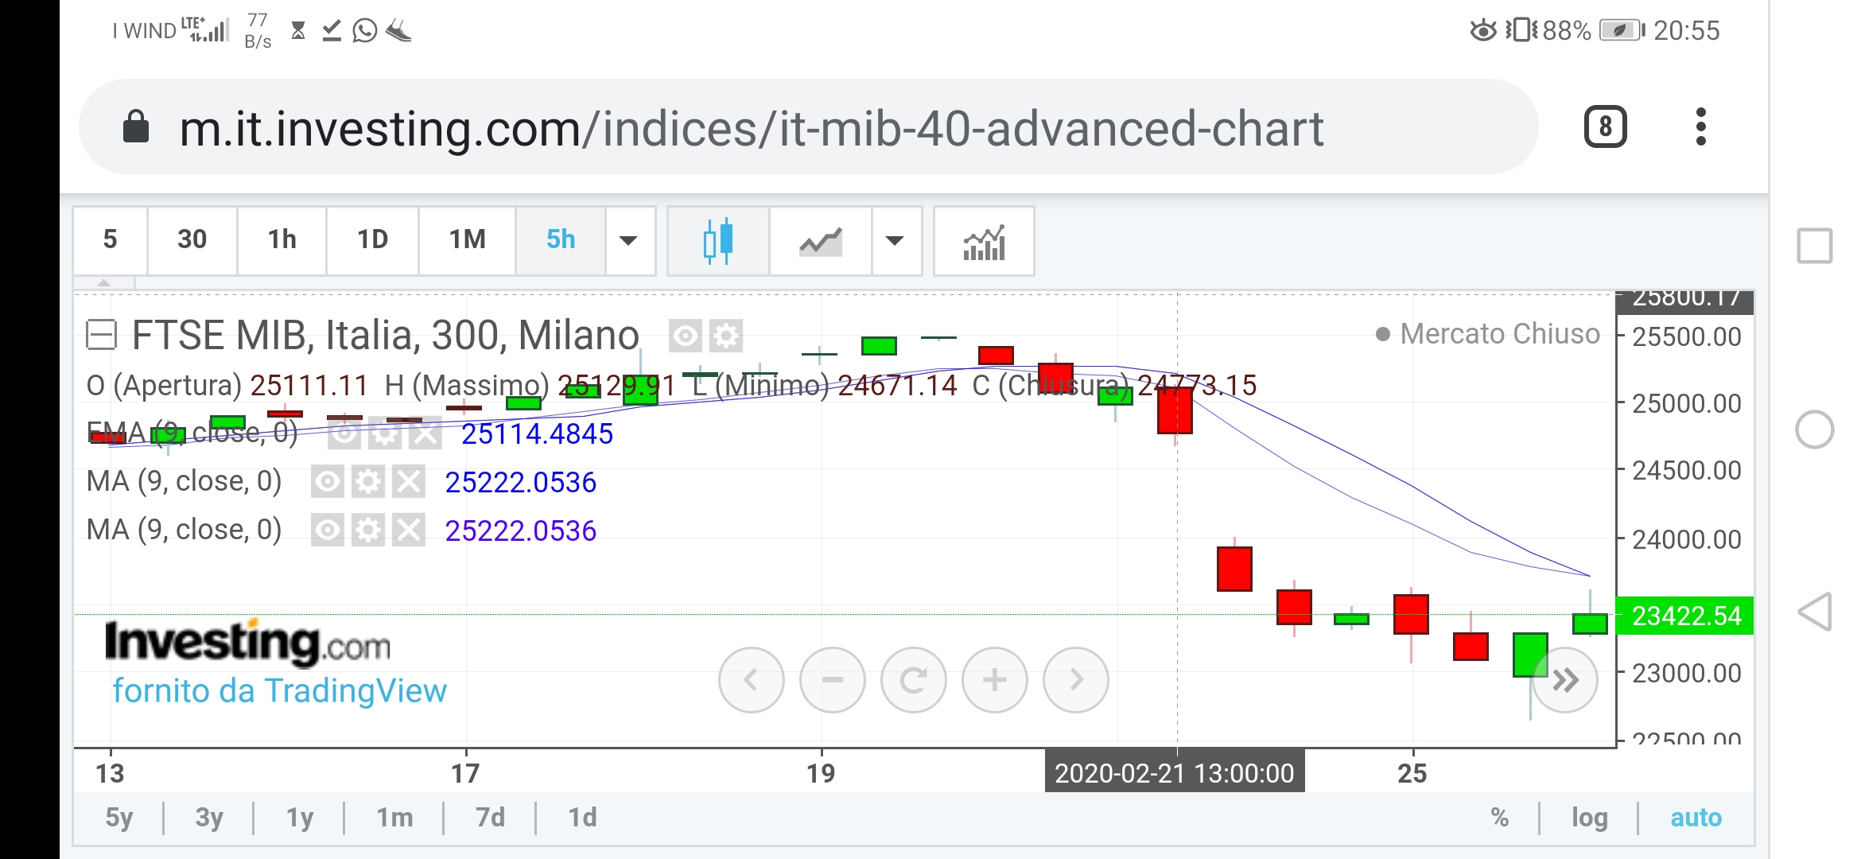The image size is (1861, 859).
Task: Remove the EMA indicator
Action: [425, 433]
